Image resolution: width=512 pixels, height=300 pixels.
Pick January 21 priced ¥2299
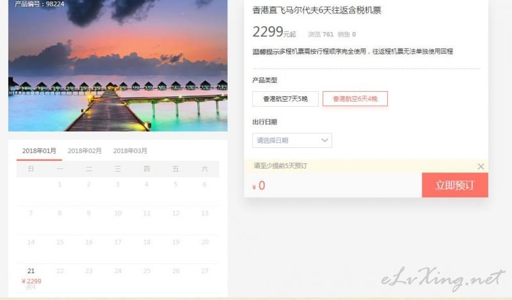pyautogui.click(x=31, y=278)
